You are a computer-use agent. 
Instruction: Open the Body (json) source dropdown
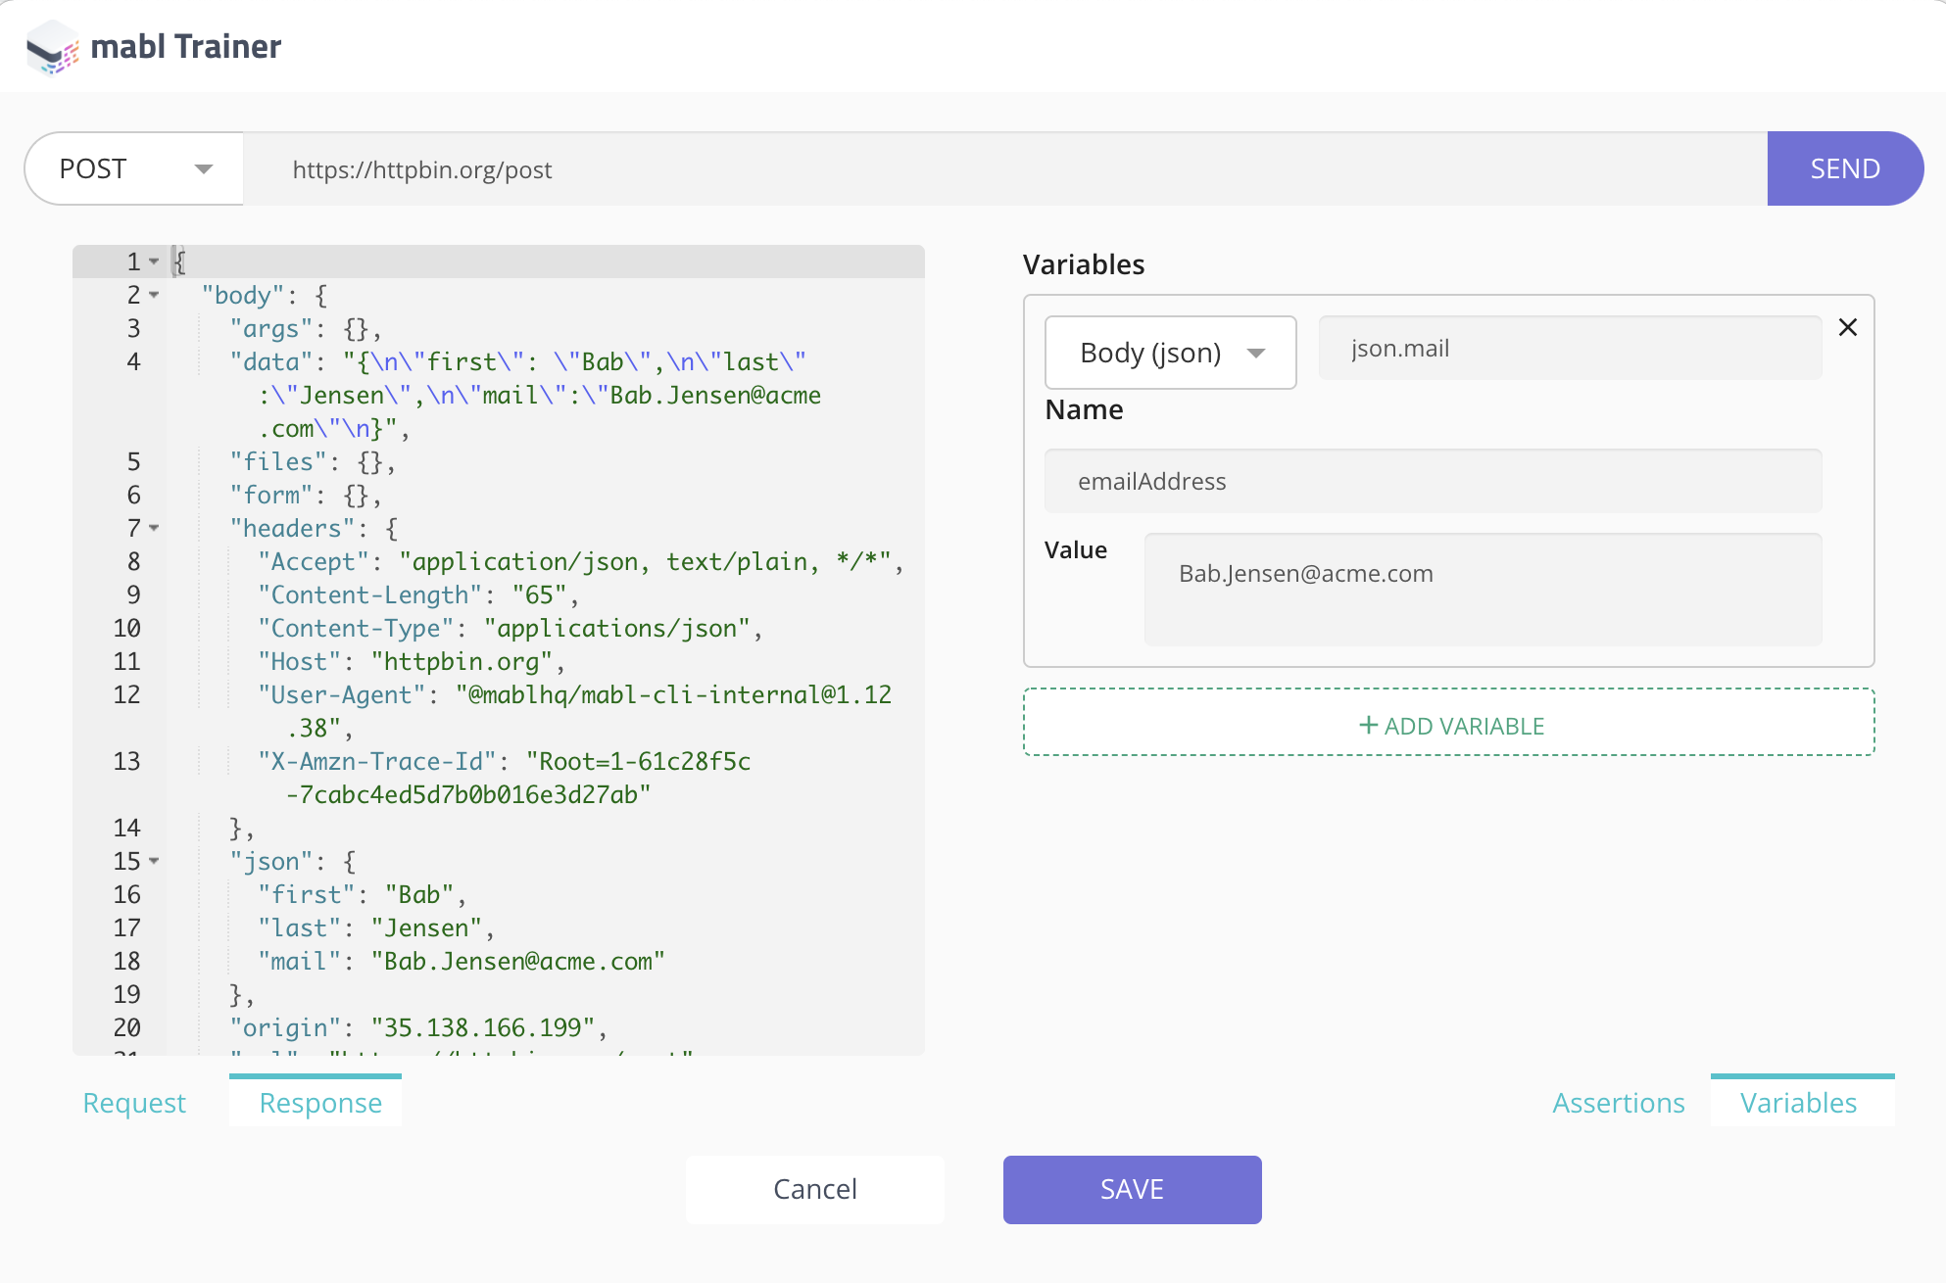1171,353
